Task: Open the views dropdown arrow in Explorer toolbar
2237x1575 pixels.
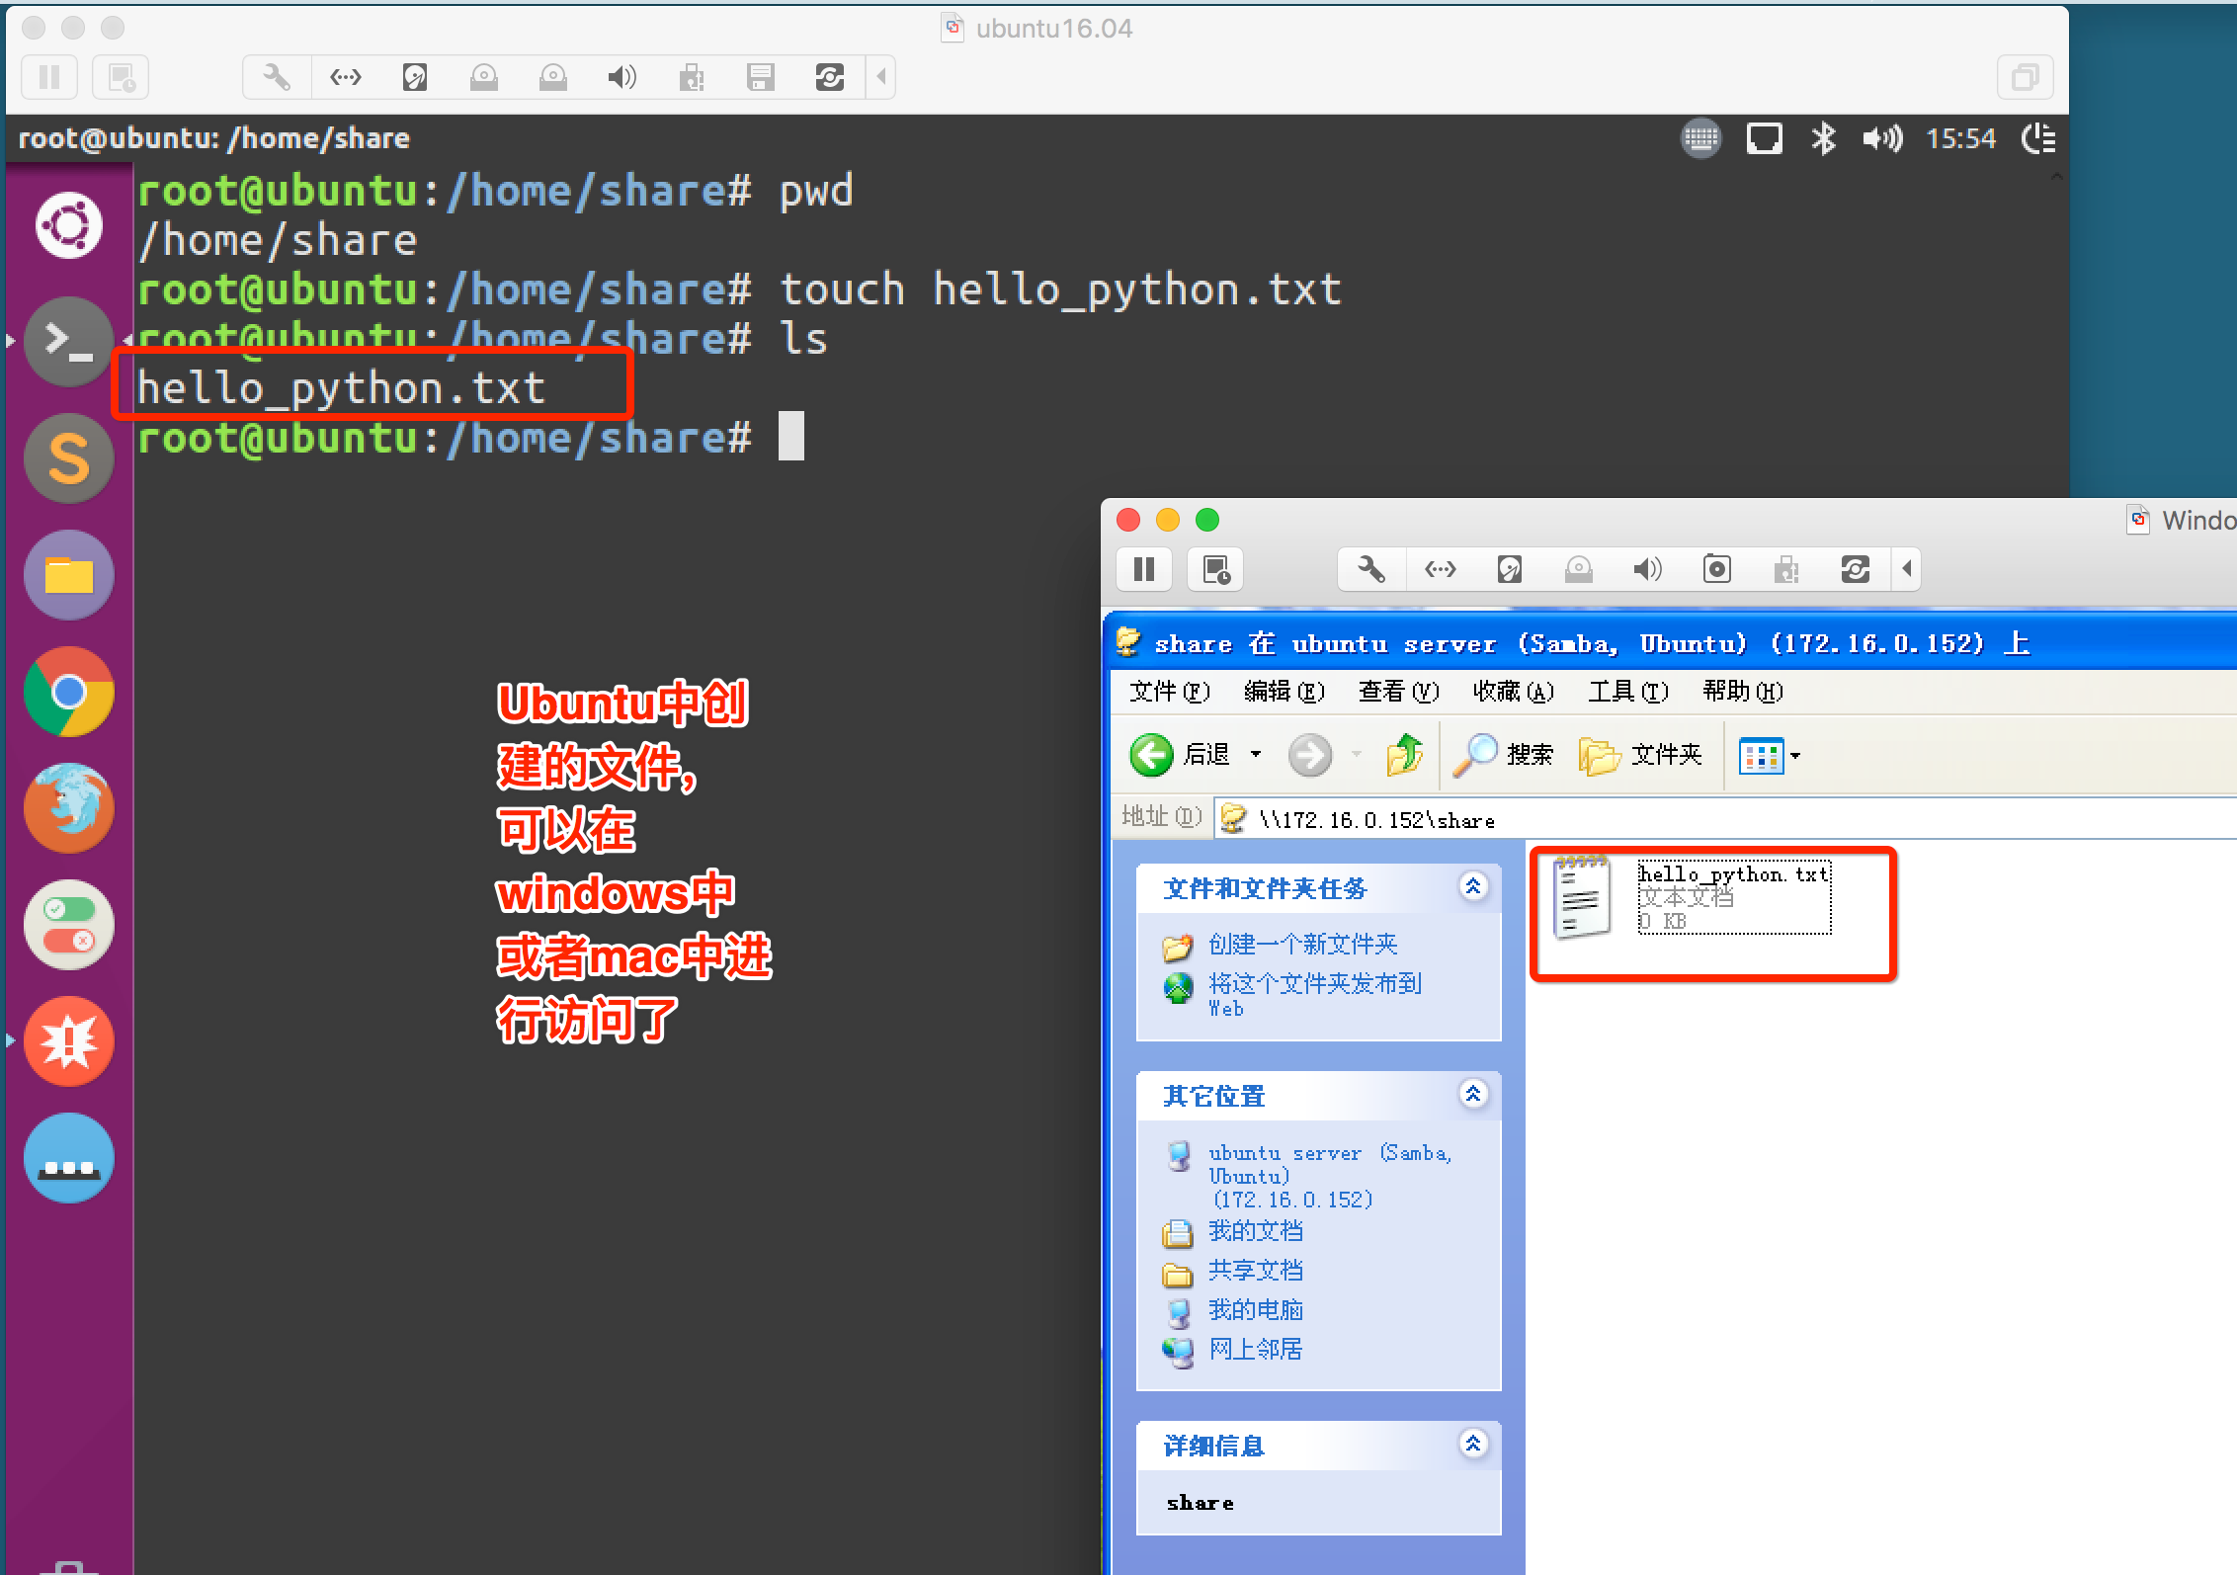Action: (x=1795, y=756)
